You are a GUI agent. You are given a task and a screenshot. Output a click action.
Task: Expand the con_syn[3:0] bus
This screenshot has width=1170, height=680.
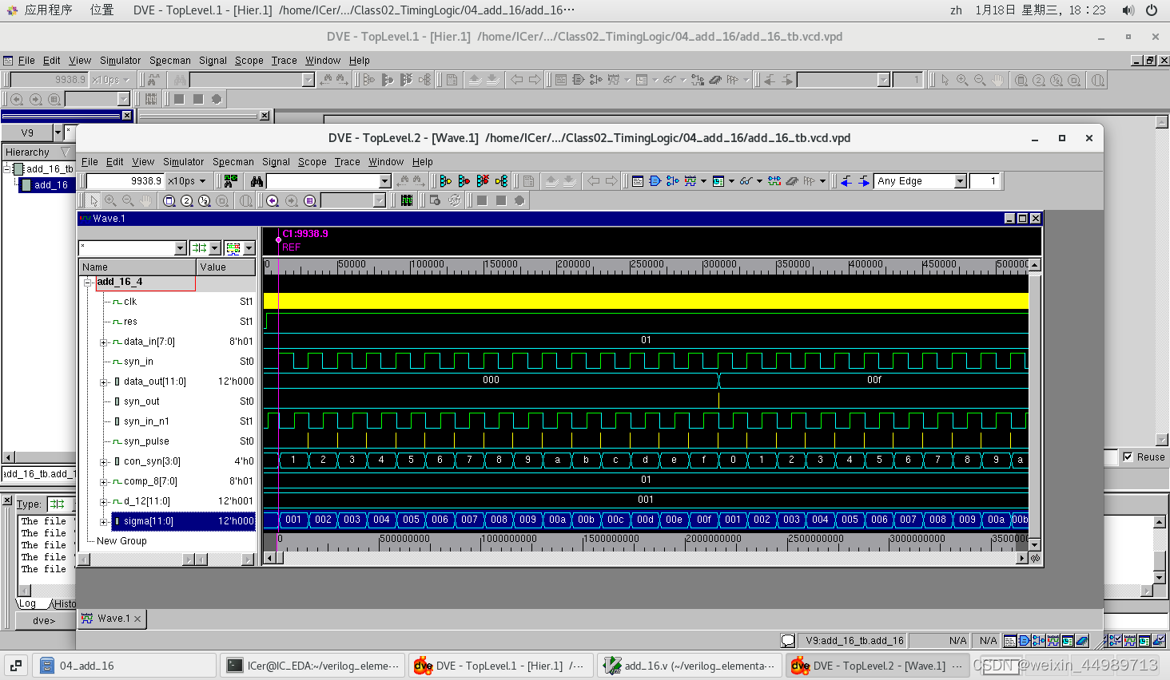(103, 462)
